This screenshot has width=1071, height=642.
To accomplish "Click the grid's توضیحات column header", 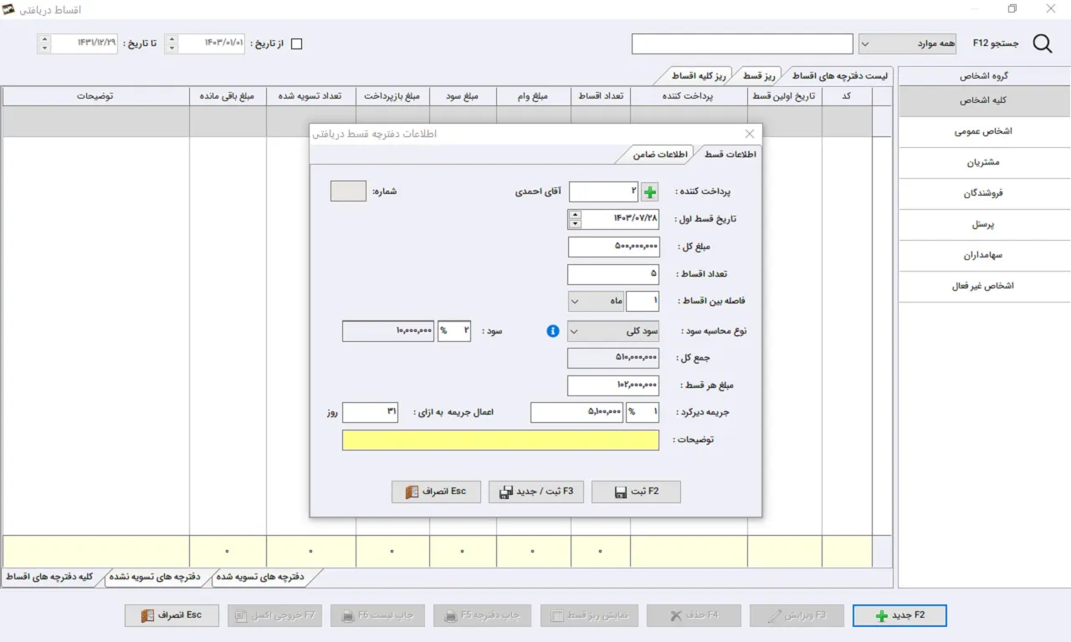I will click(x=95, y=96).
